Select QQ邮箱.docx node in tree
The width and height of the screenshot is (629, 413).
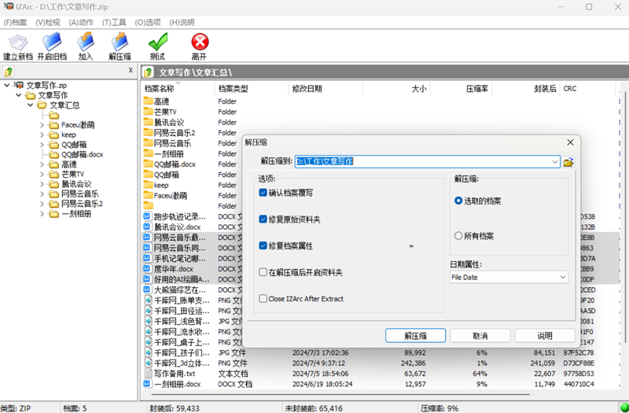pos(82,154)
